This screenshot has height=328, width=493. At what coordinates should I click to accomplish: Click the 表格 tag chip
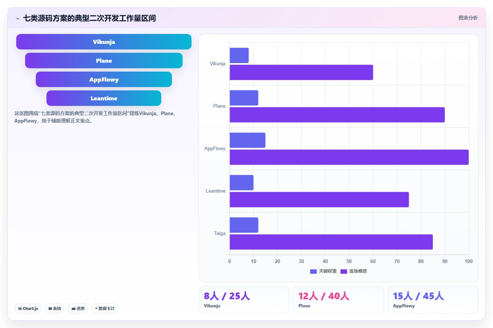pyautogui.click(x=55, y=308)
